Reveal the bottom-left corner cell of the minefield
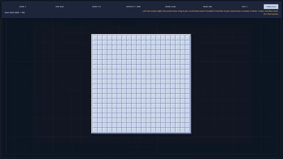This screenshot has height=159, width=283. 95,130
